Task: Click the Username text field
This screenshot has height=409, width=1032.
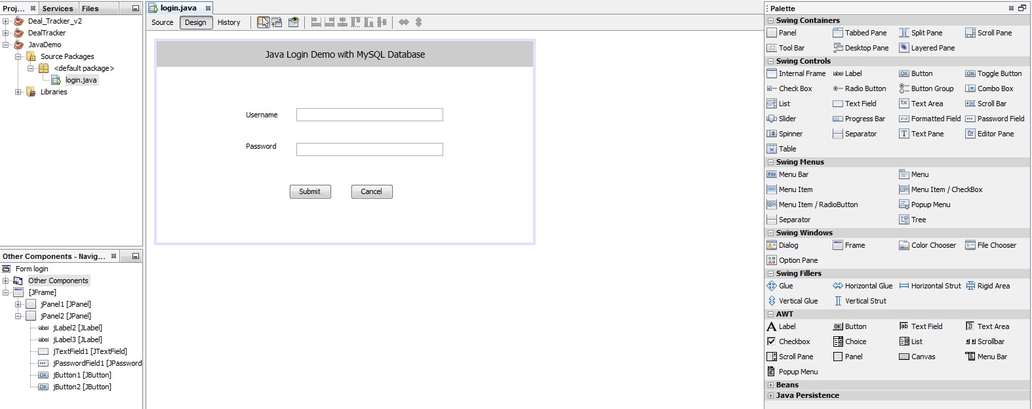Action: pyautogui.click(x=370, y=115)
